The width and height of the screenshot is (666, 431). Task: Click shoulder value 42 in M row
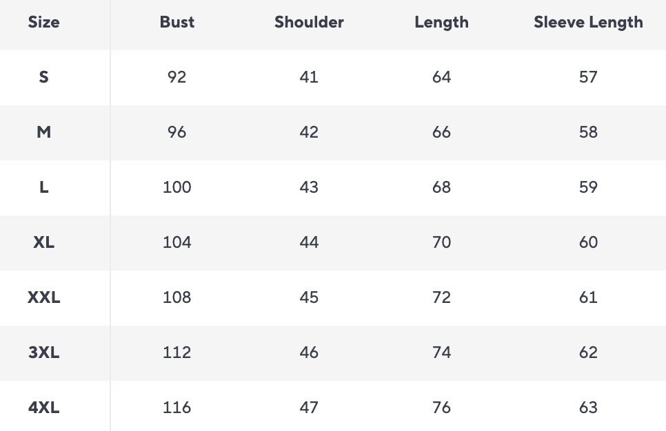(x=309, y=132)
